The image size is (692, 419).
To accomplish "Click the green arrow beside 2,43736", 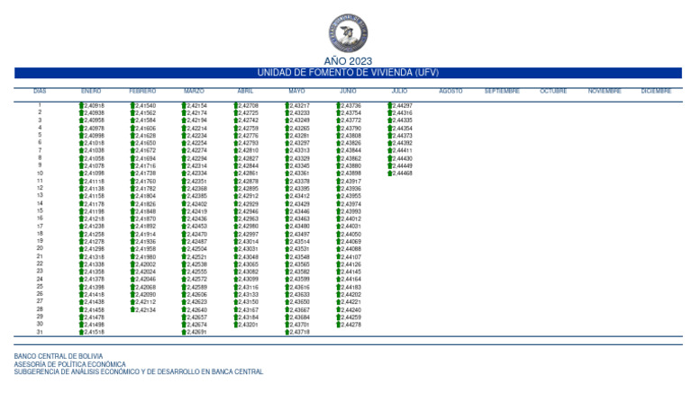I will (x=339, y=106).
